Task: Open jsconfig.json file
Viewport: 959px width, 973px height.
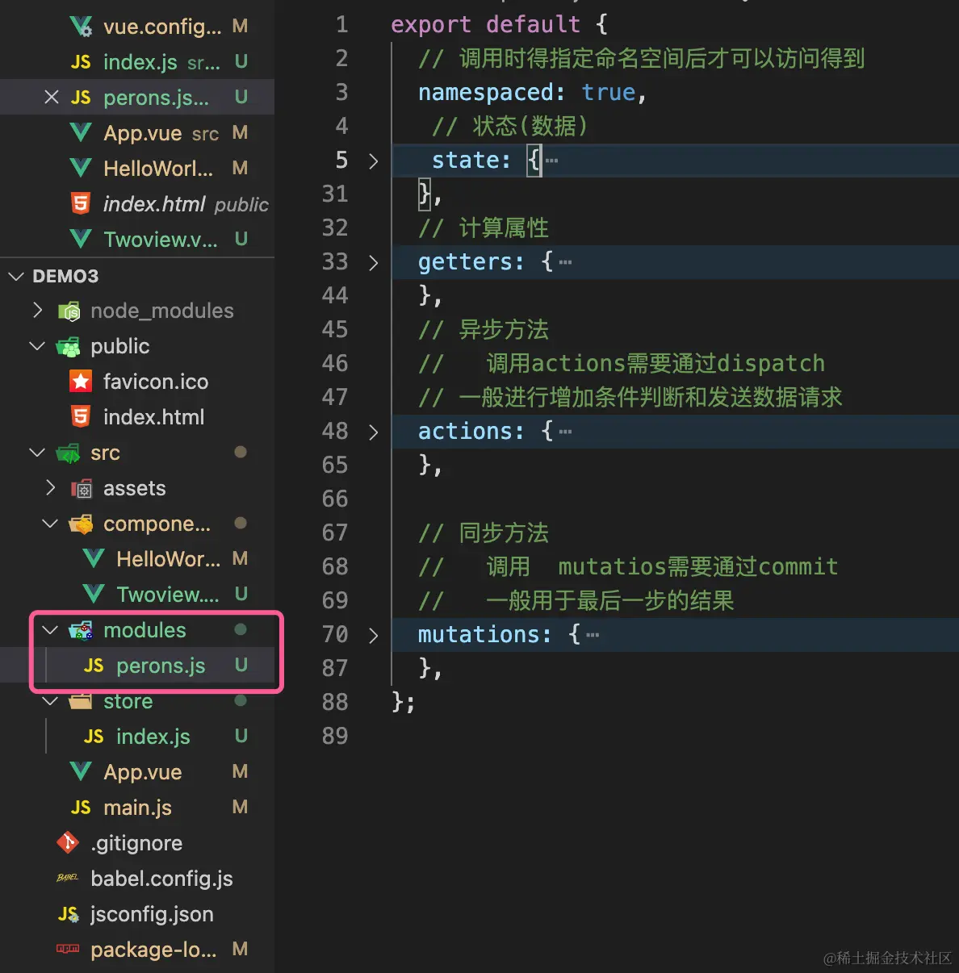Action: (x=152, y=914)
